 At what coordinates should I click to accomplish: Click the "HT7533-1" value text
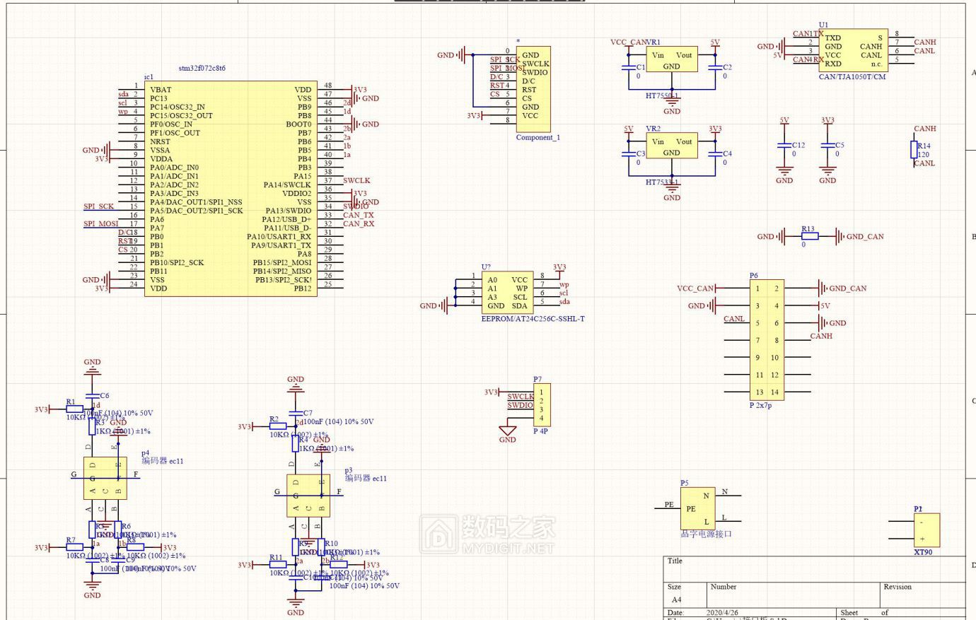point(663,182)
